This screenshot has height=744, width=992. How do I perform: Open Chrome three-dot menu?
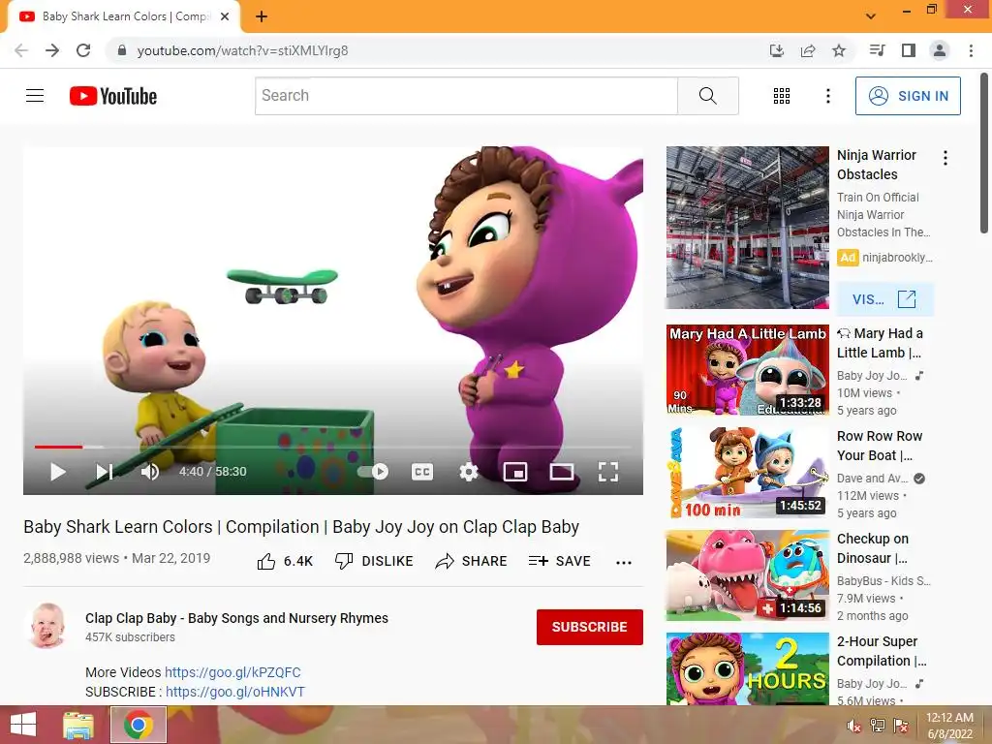coord(971,50)
